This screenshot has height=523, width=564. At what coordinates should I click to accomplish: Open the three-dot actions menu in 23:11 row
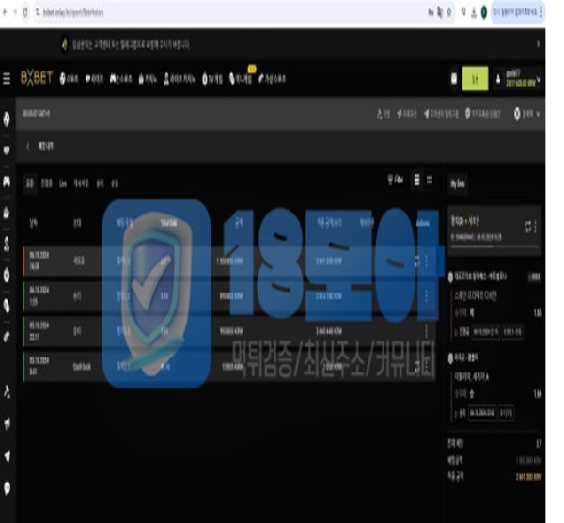(x=427, y=331)
